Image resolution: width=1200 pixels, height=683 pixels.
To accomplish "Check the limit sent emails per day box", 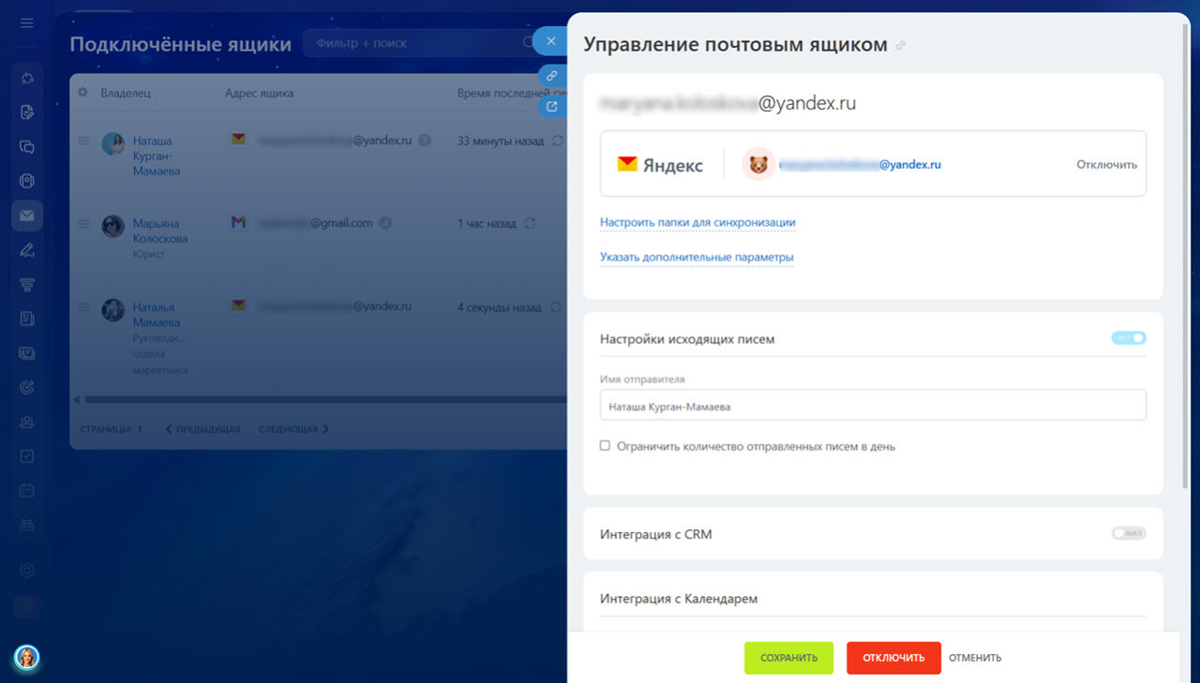I will (x=606, y=447).
